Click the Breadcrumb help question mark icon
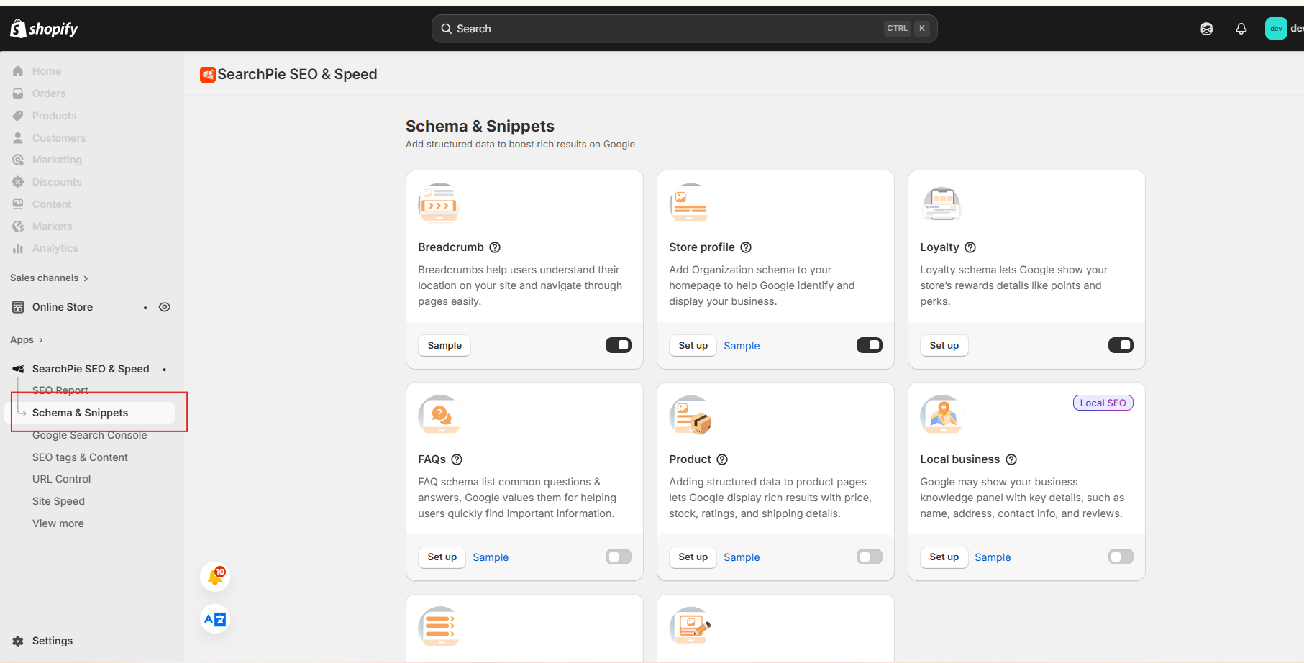 [495, 247]
